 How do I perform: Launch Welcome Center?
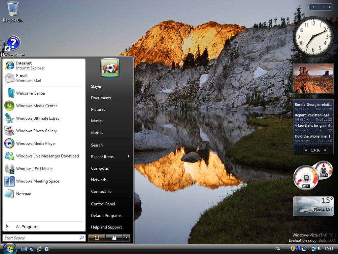tap(44, 93)
